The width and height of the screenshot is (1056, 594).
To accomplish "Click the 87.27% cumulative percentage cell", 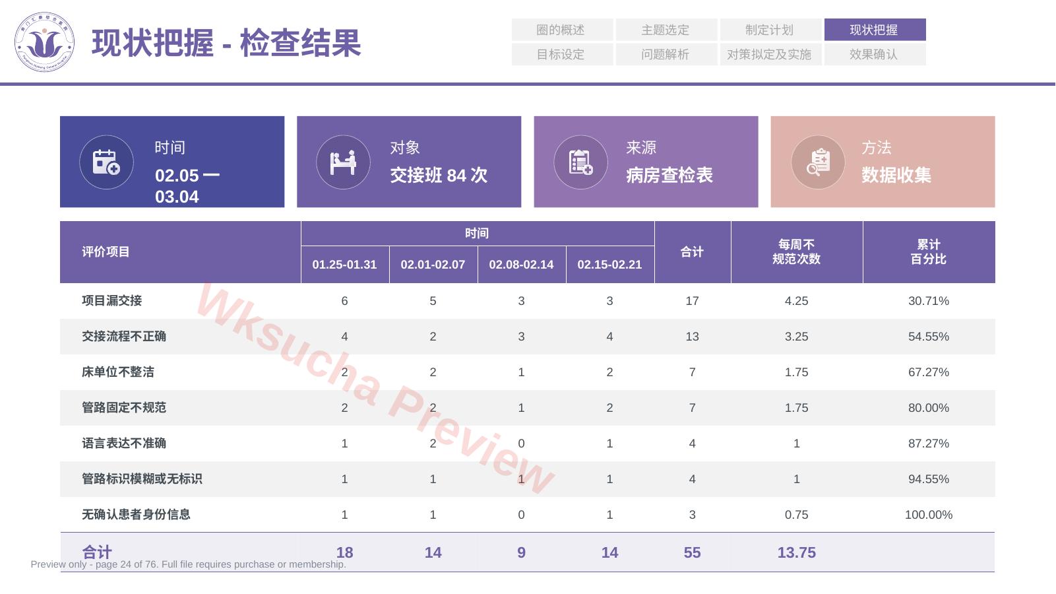I will [928, 444].
